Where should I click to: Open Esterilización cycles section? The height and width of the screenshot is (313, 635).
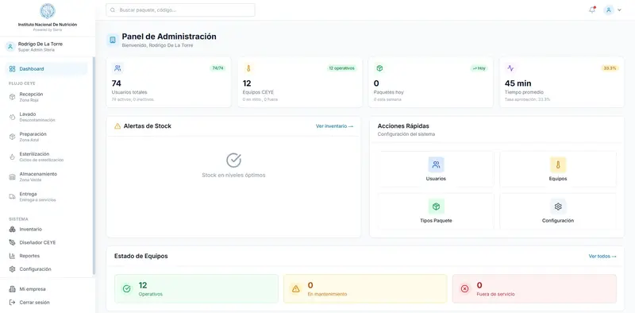[47, 156]
